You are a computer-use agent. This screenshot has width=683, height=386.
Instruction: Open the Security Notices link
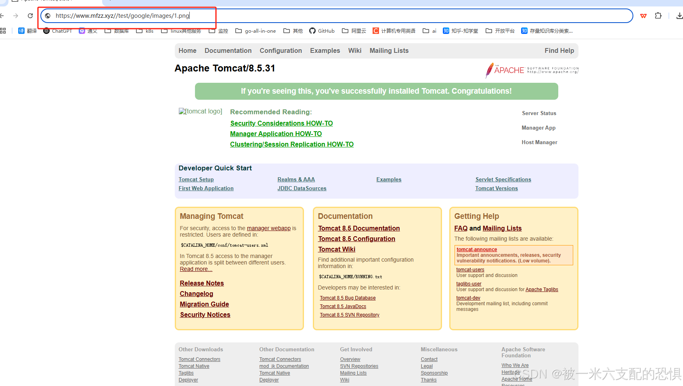pos(205,315)
